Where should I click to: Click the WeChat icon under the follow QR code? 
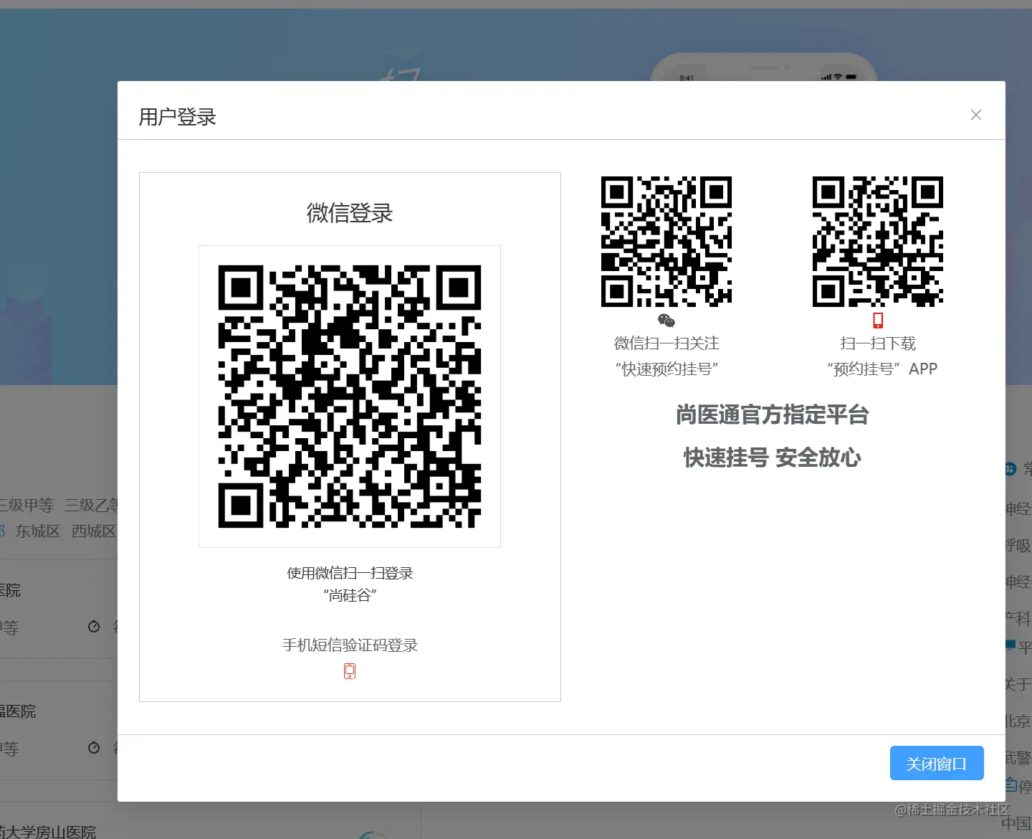[666, 321]
